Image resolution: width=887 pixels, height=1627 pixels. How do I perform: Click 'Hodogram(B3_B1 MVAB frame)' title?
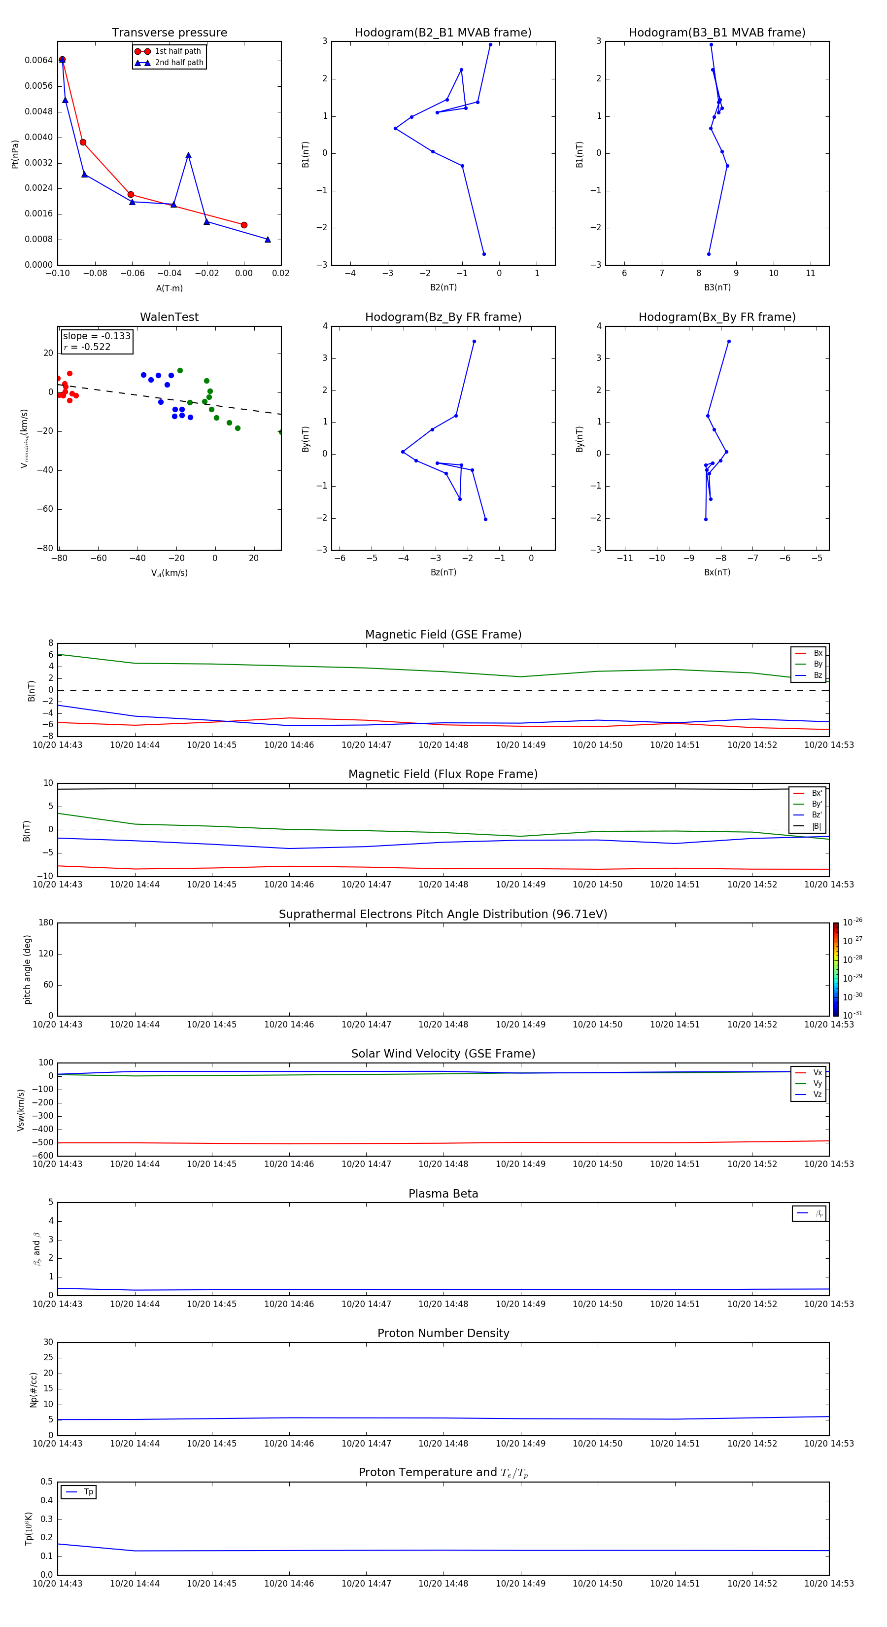click(x=717, y=33)
